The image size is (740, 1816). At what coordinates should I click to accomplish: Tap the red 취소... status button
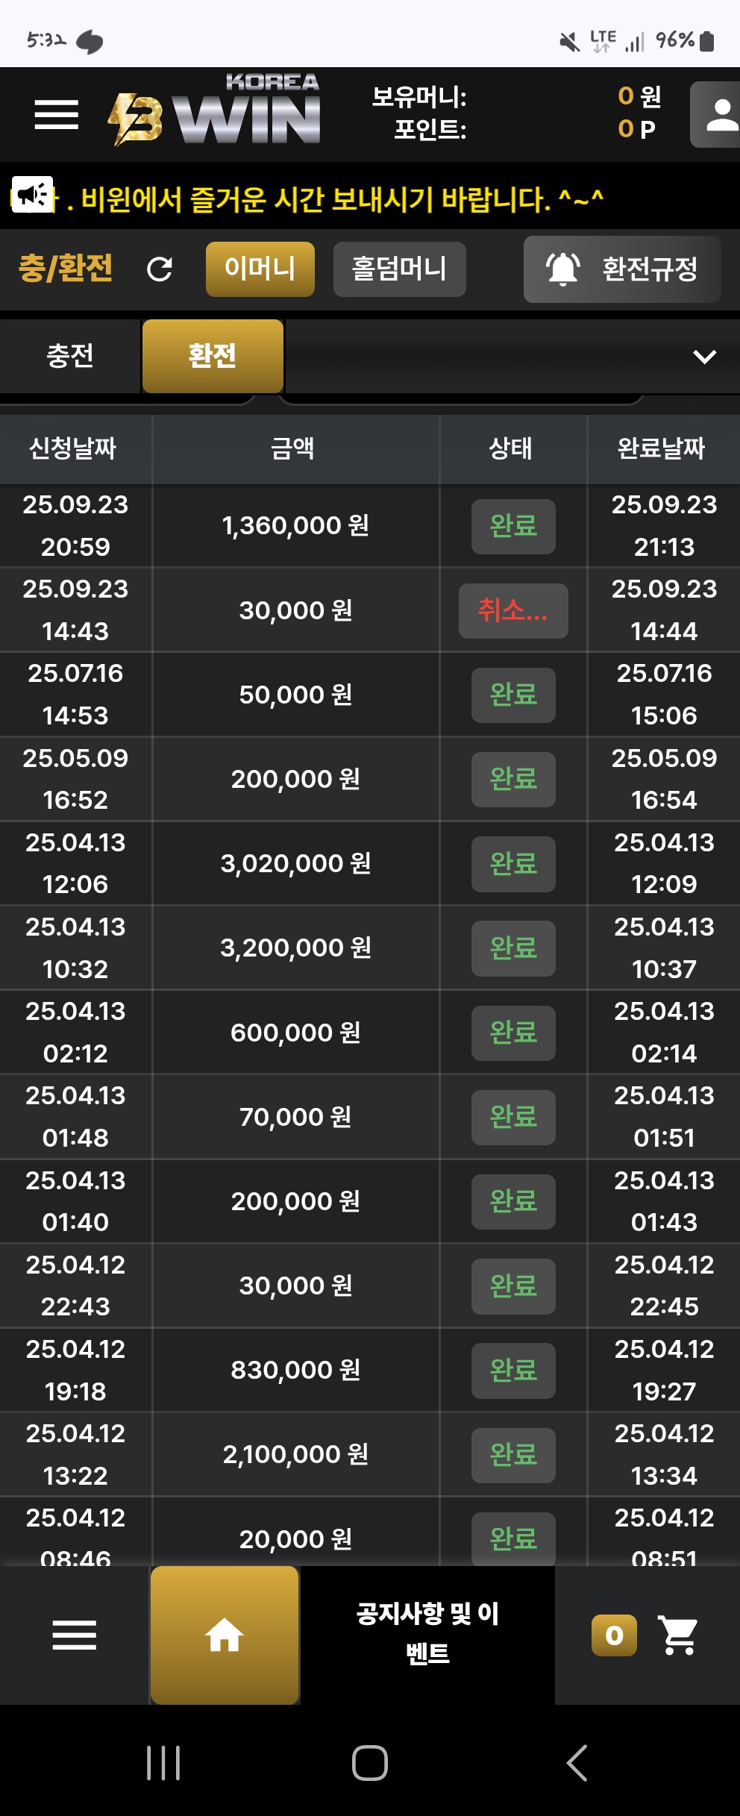[x=513, y=611]
